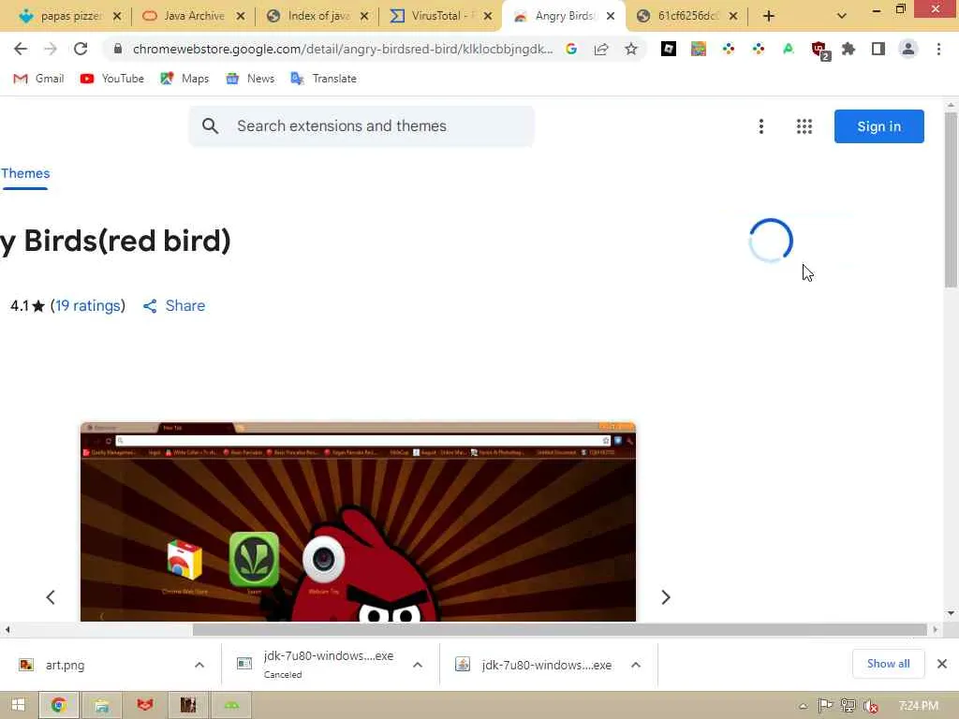The height and width of the screenshot is (719, 959).
Task: Open Chrome from the taskbar
Action: click(59, 706)
